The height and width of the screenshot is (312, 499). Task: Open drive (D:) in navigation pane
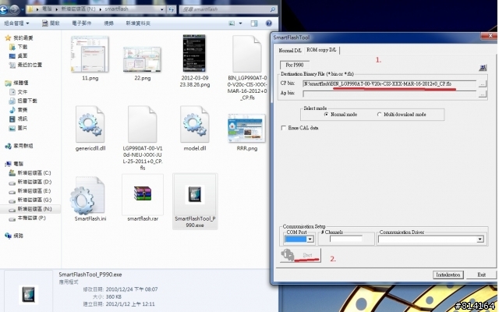(30, 182)
